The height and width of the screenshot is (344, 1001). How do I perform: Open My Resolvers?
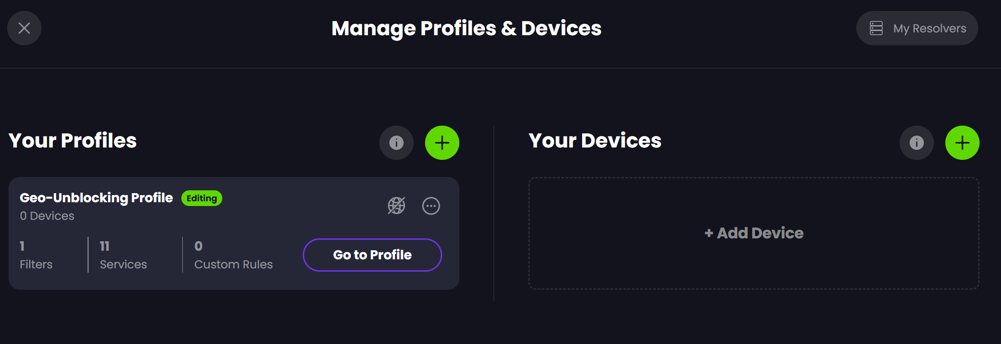point(917,28)
